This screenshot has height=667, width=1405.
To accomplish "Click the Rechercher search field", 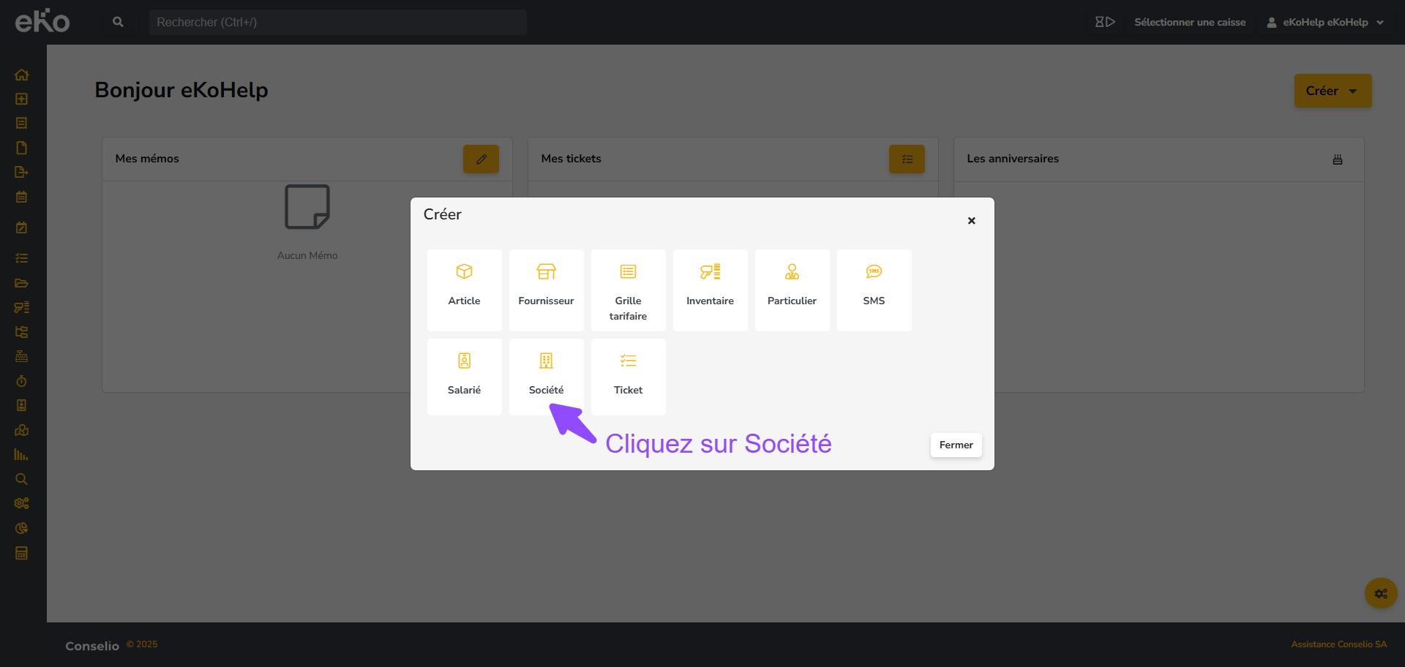I will [x=337, y=22].
